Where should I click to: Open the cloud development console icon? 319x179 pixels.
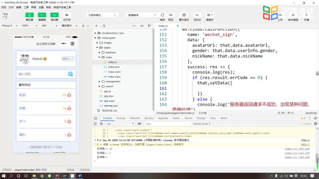(67, 15)
